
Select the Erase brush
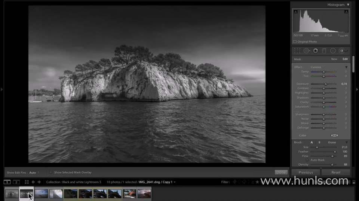(x=332, y=143)
